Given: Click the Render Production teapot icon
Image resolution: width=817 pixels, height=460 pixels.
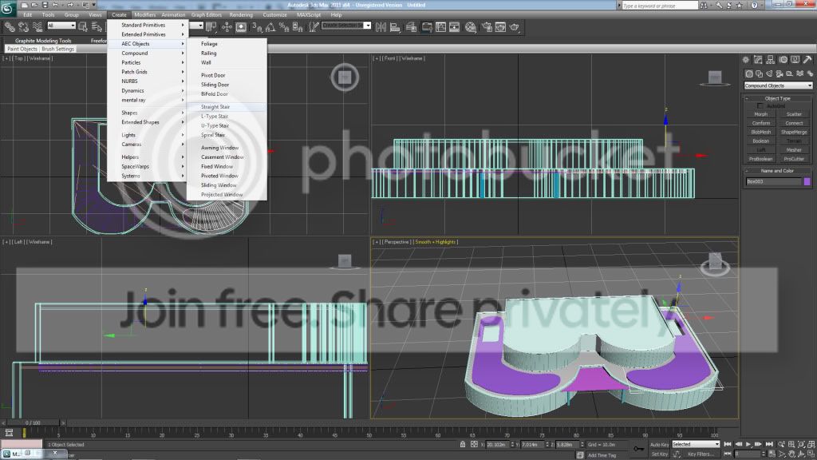Looking at the screenshot, I should click(515, 27).
